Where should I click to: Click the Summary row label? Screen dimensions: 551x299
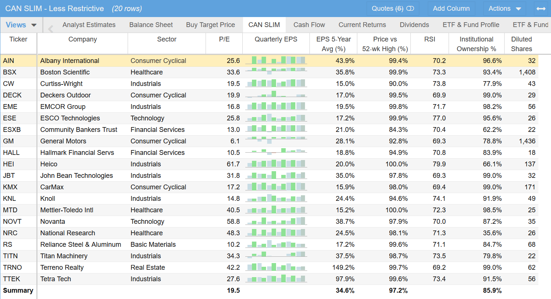[18, 290]
